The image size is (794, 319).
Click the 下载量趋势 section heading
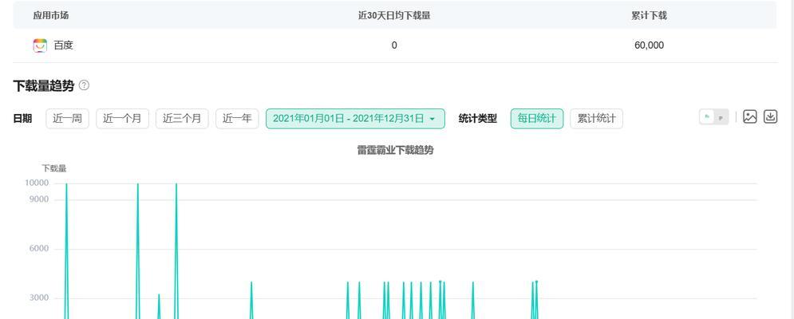pyautogui.click(x=44, y=85)
